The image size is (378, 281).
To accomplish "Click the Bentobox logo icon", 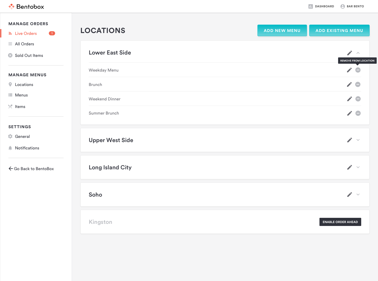I will (x=11, y=7).
